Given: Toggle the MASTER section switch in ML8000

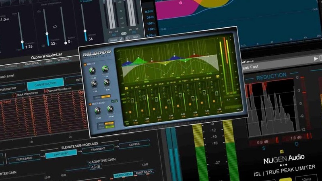Looking at the screenshot, I should coord(85,64).
